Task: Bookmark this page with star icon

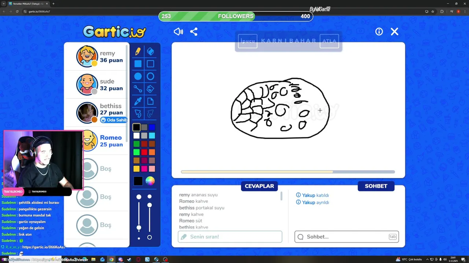Action: pos(433,11)
